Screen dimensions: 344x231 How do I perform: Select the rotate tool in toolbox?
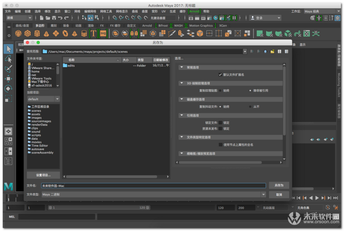pyautogui.click(x=8, y=89)
